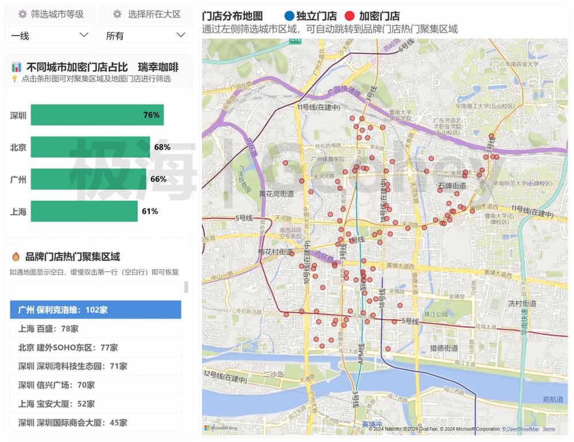Click the gear icon beside 选择所在大区
574x442 pixels.
pyautogui.click(x=117, y=14)
